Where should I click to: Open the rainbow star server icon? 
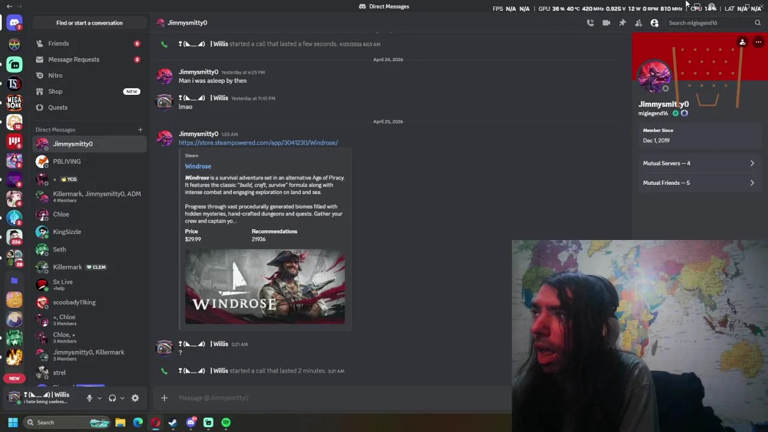pyautogui.click(x=14, y=45)
